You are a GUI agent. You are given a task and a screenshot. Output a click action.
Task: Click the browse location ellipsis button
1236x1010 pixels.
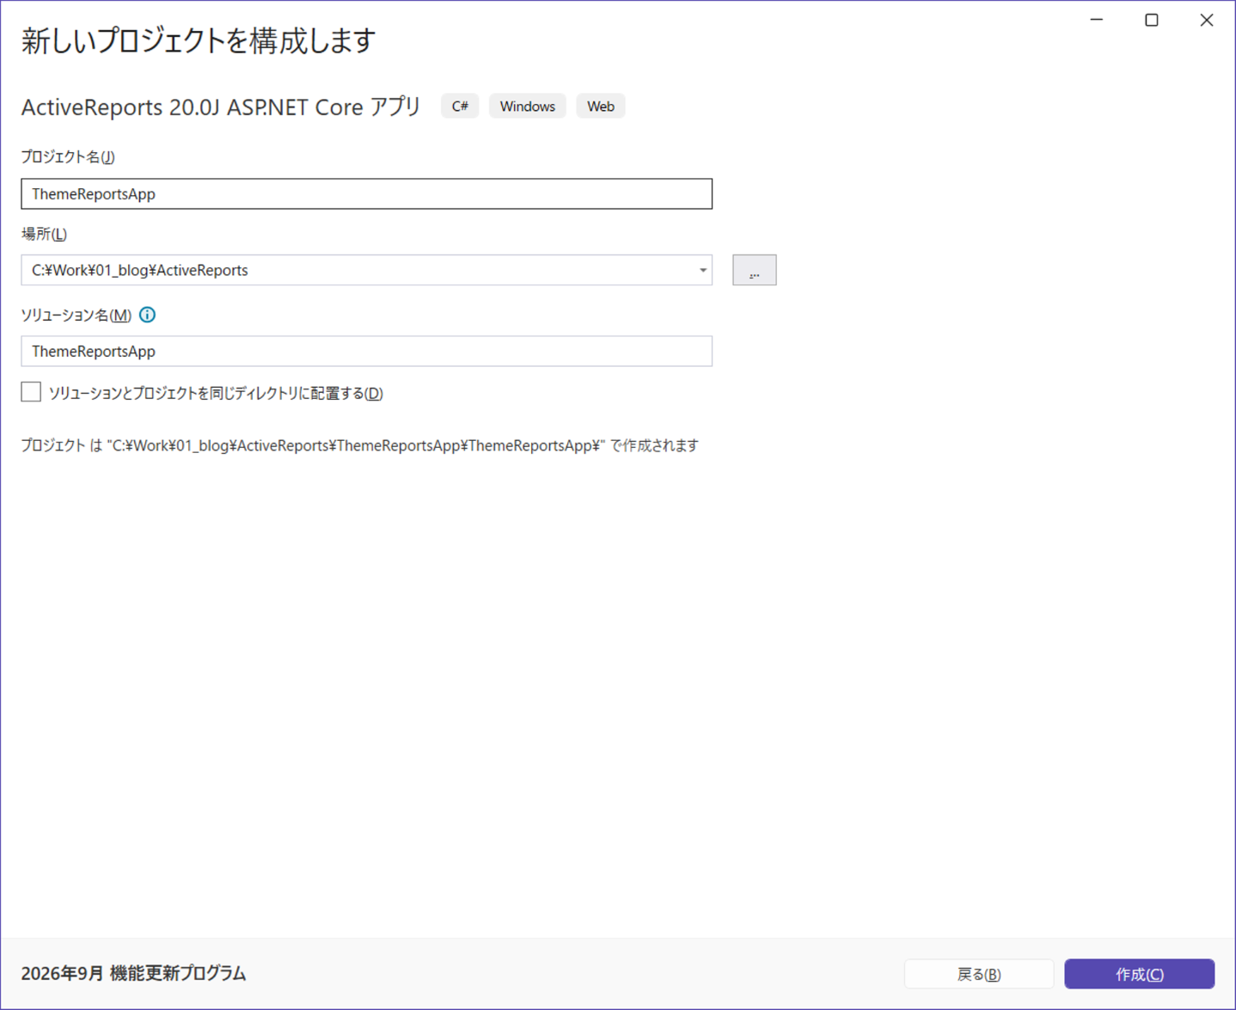pos(754,270)
